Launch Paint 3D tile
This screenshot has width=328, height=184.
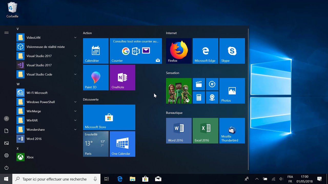(96, 77)
